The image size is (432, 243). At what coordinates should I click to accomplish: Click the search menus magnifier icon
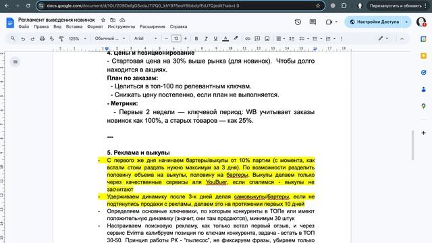pos(13,38)
